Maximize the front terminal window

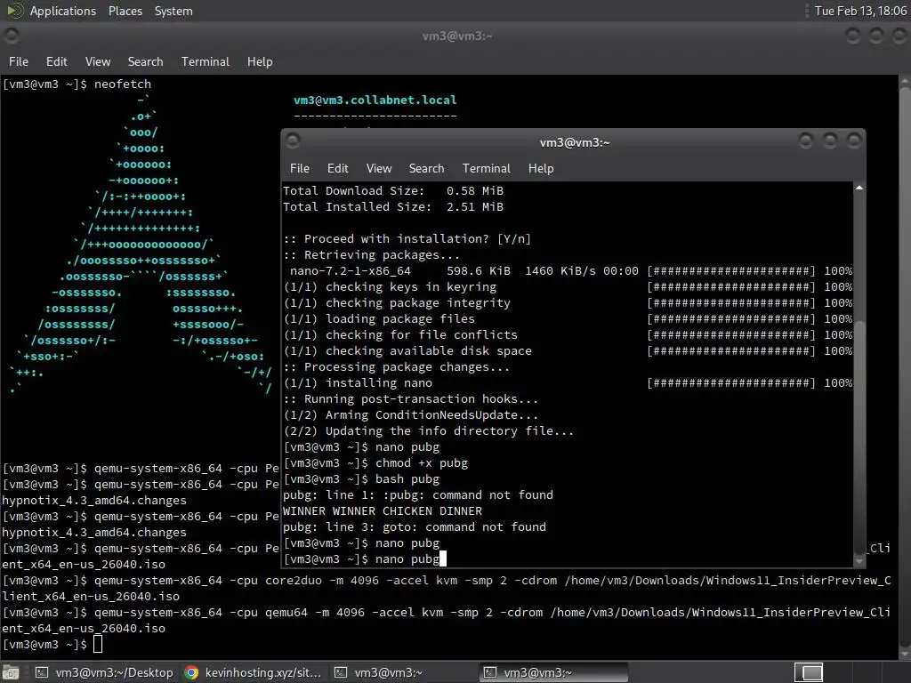(x=830, y=141)
